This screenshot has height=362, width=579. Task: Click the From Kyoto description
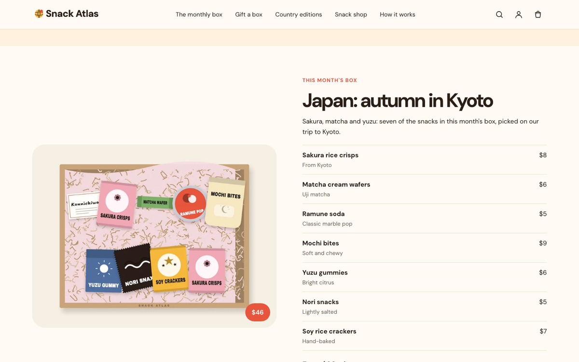[x=317, y=165]
